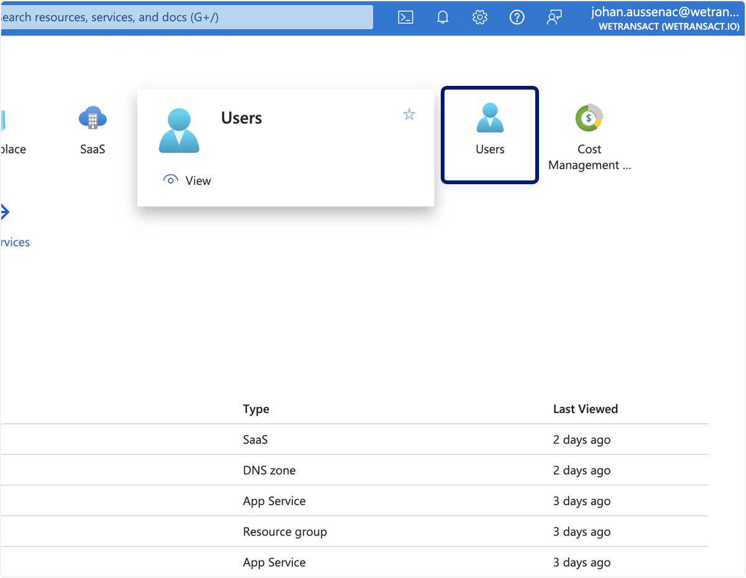Image resolution: width=746 pixels, height=578 pixels.
Task: Click the Users title in popup card
Action: (x=242, y=118)
